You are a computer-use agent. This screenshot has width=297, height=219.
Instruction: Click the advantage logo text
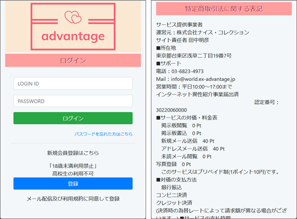coord(73,36)
